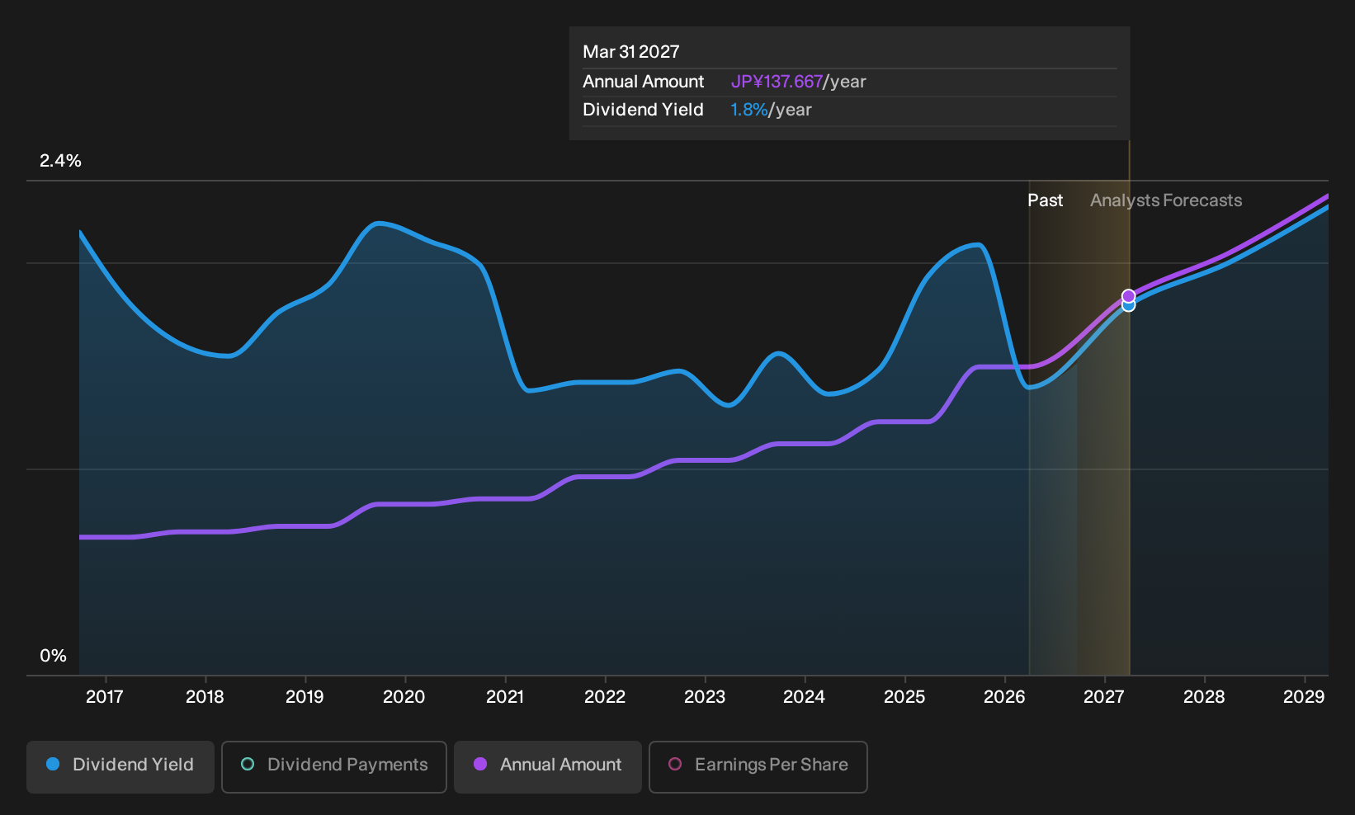Click the Past section label
Screen dimensions: 1355x815
coord(1045,200)
